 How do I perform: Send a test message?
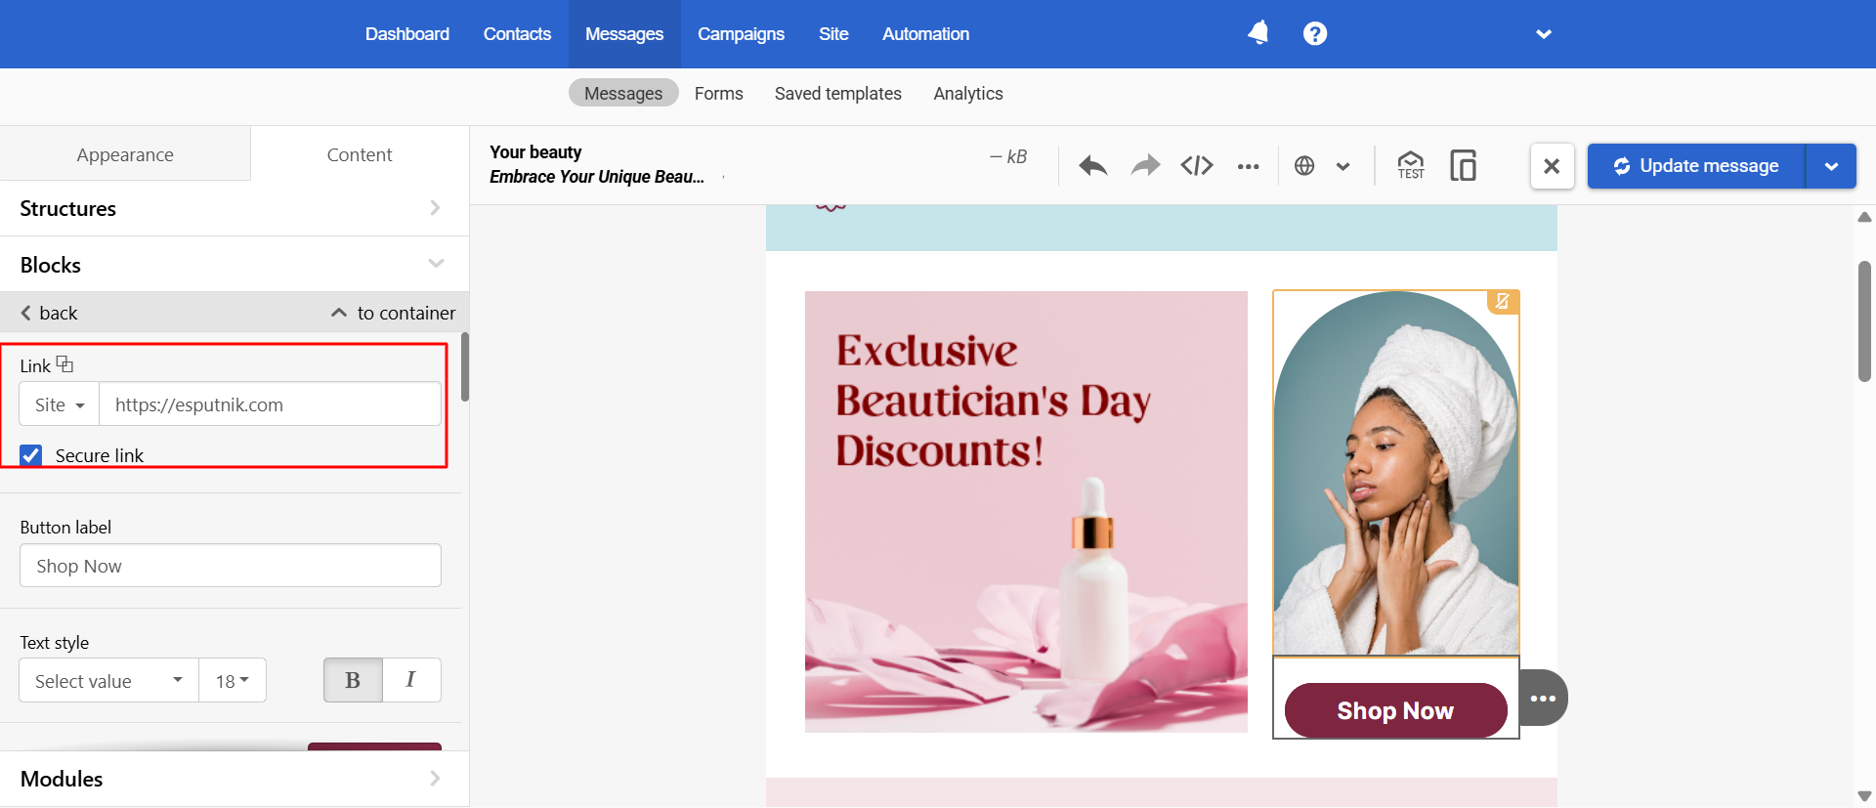[1411, 165]
